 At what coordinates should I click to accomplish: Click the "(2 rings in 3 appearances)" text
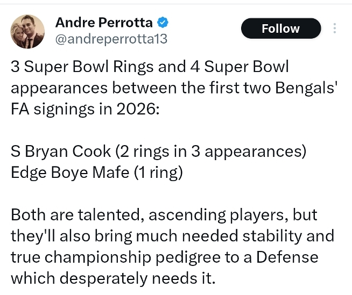[x=210, y=152]
